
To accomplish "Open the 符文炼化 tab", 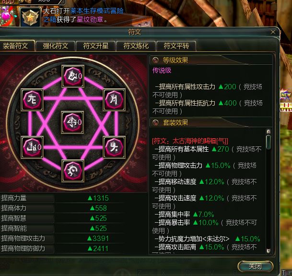I will coord(136,46).
